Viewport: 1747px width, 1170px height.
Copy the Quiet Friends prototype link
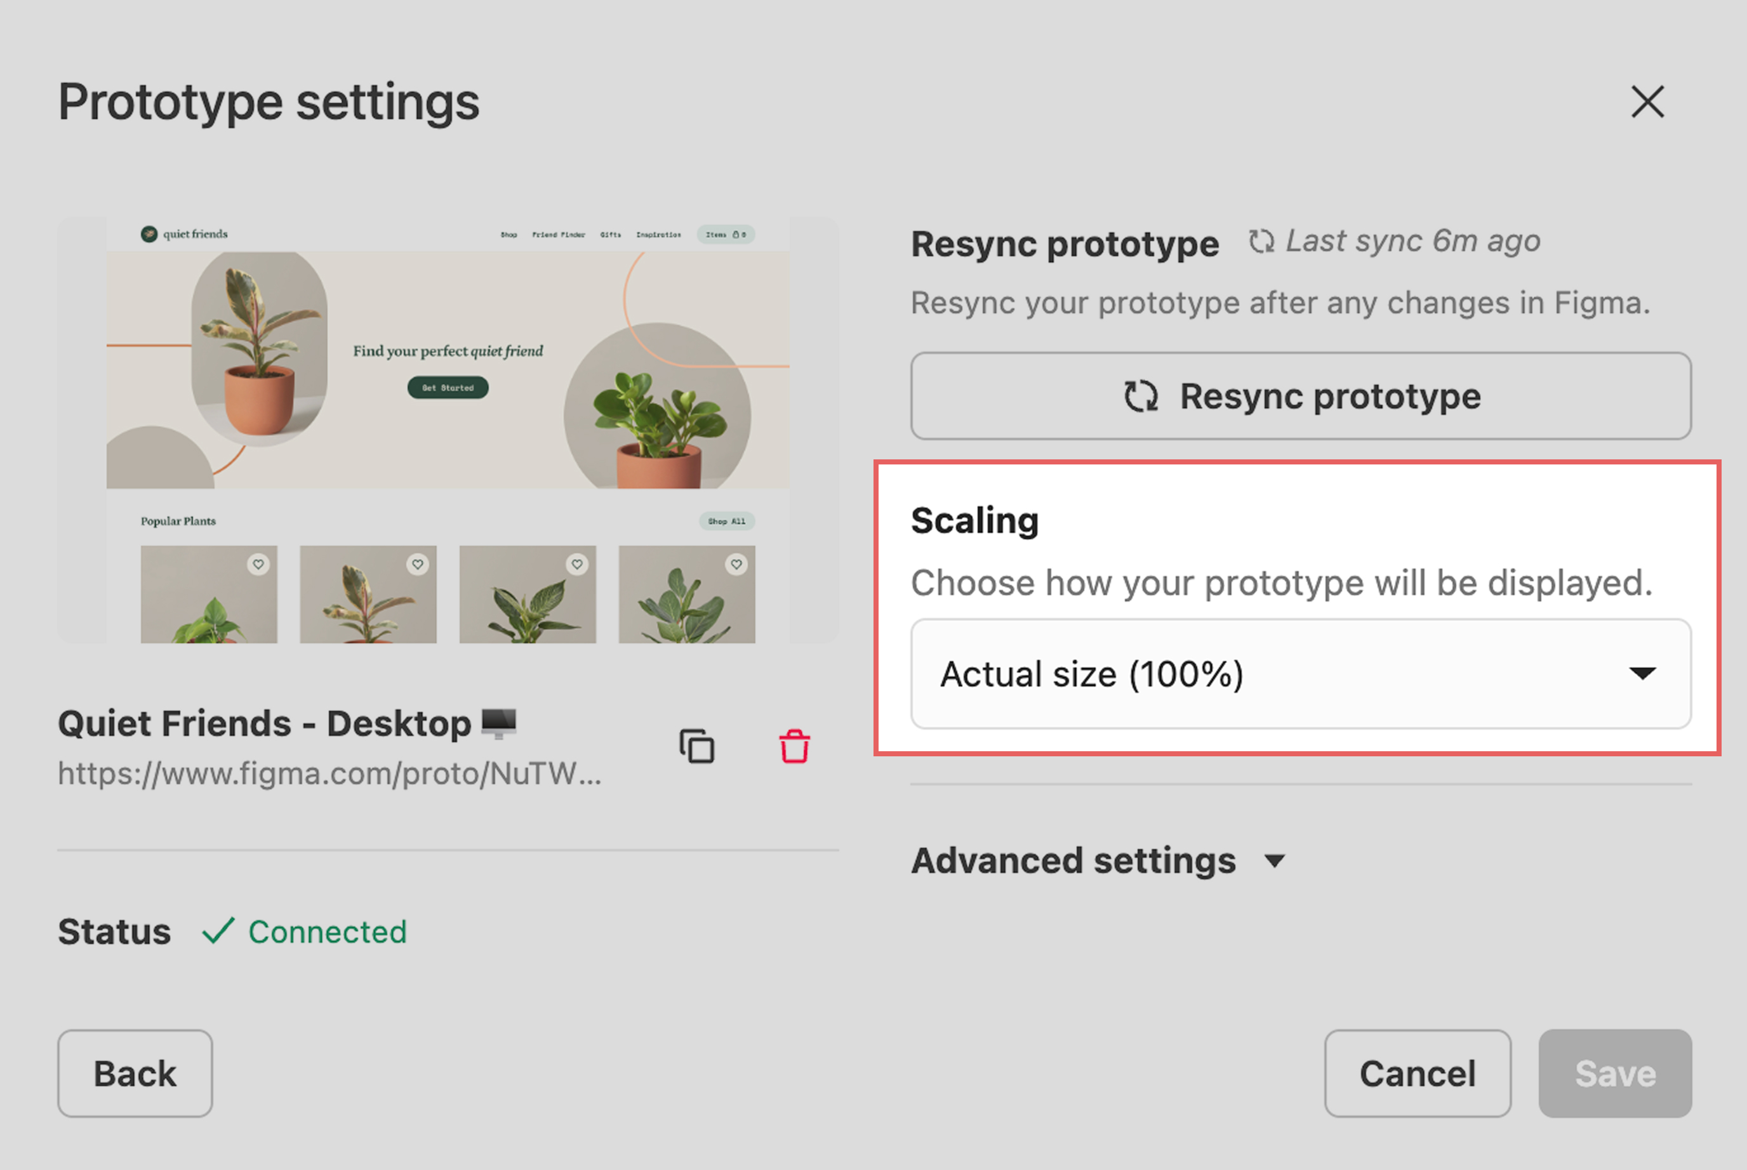[x=696, y=746]
